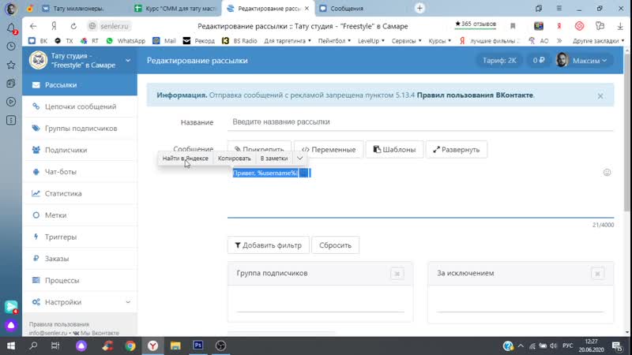Click the Сбросить filter button
The width and height of the screenshot is (632, 355).
[x=335, y=245]
